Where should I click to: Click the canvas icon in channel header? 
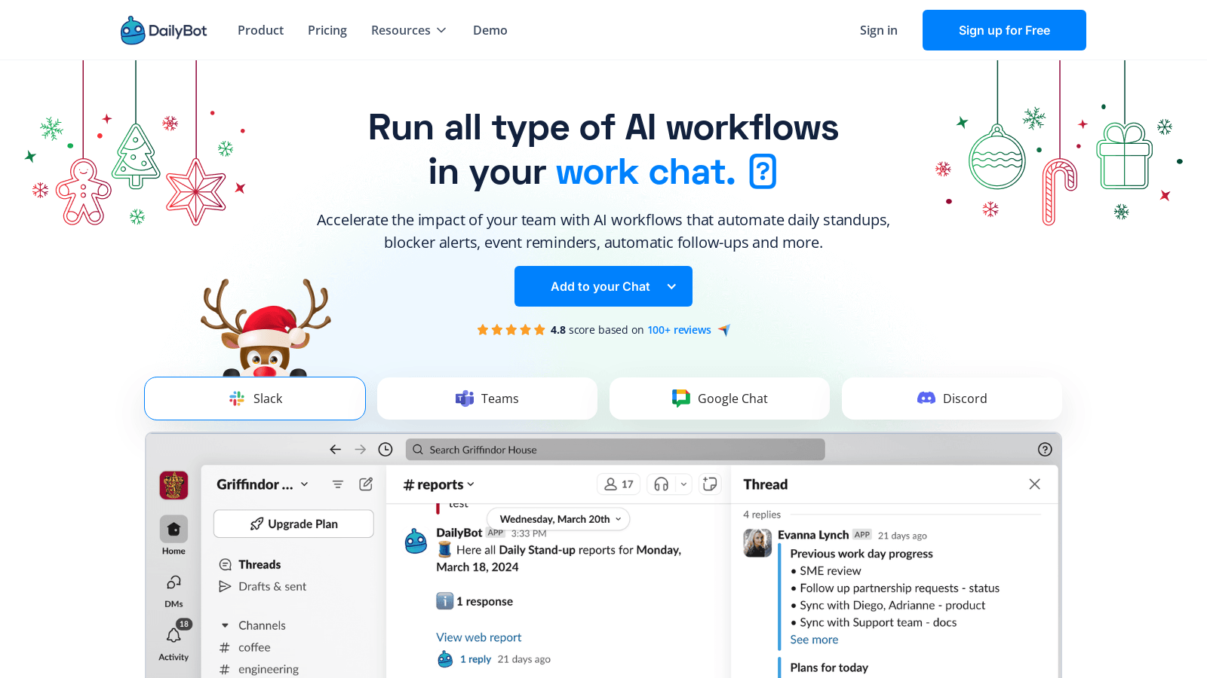click(710, 484)
